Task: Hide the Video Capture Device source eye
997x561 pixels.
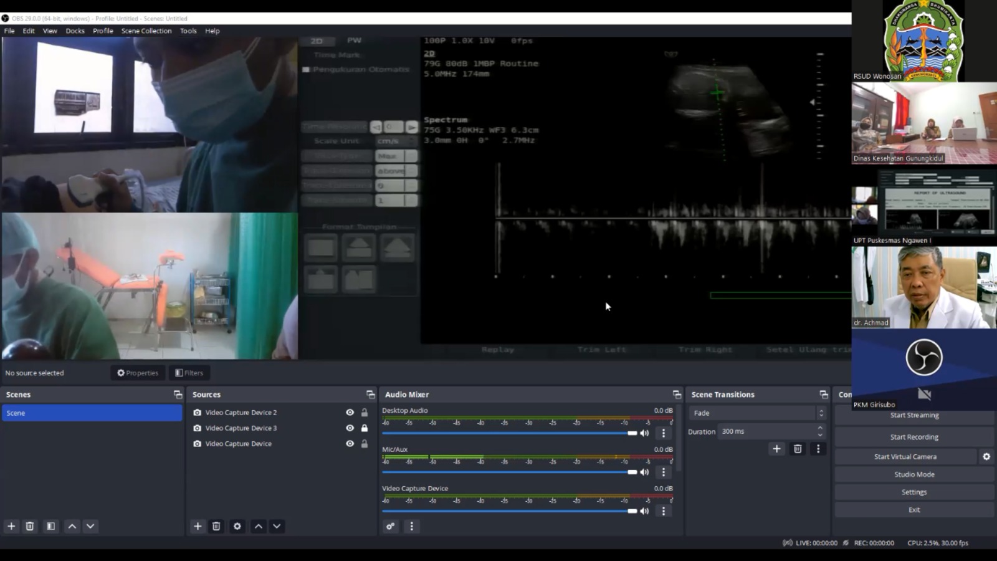Action: coord(350,444)
